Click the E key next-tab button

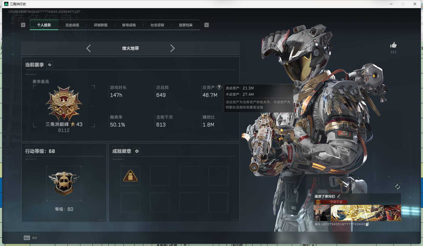[x=207, y=25]
